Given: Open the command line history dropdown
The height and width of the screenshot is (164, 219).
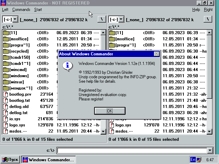Looking at the screenshot, I should pos(210,151).
